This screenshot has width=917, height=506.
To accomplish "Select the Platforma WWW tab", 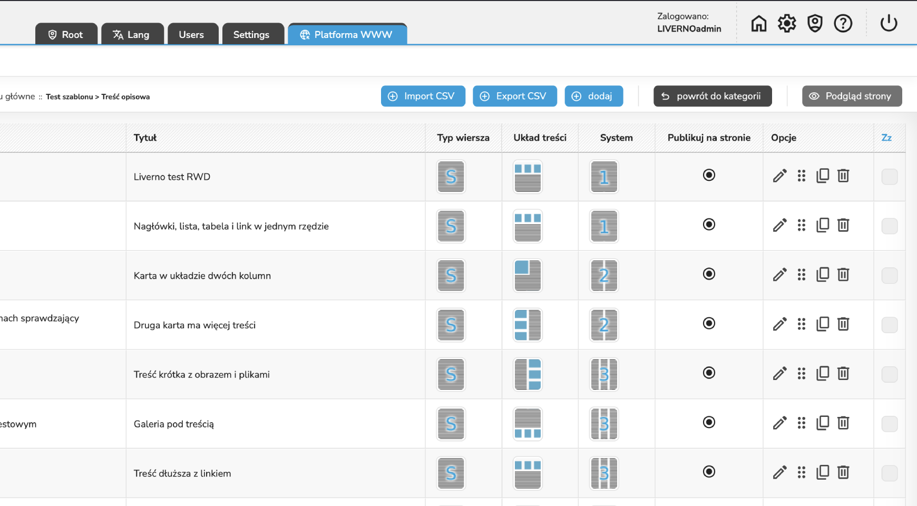I will coord(347,34).
